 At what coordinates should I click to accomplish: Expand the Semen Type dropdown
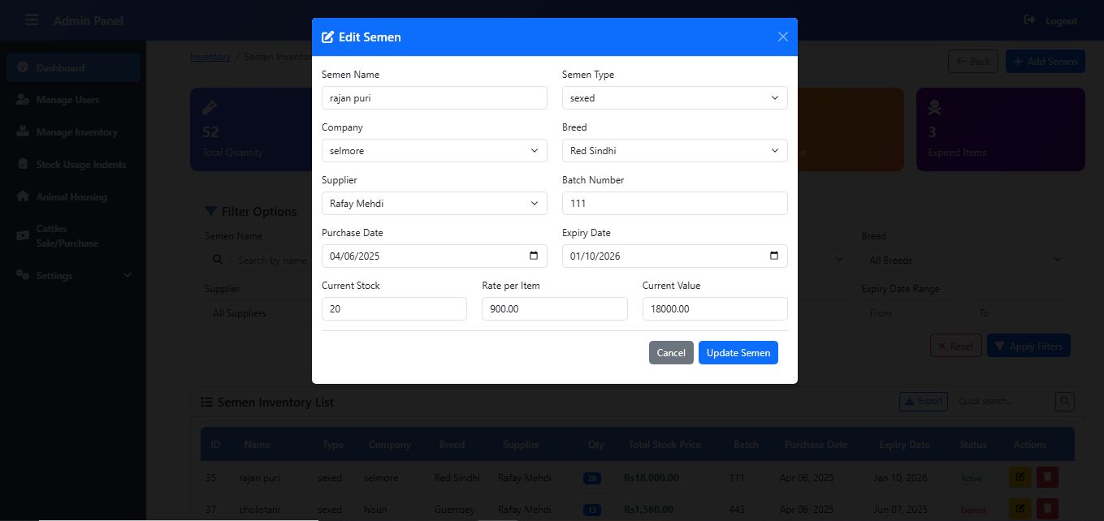pyautogui.click(x=674, y=97)
